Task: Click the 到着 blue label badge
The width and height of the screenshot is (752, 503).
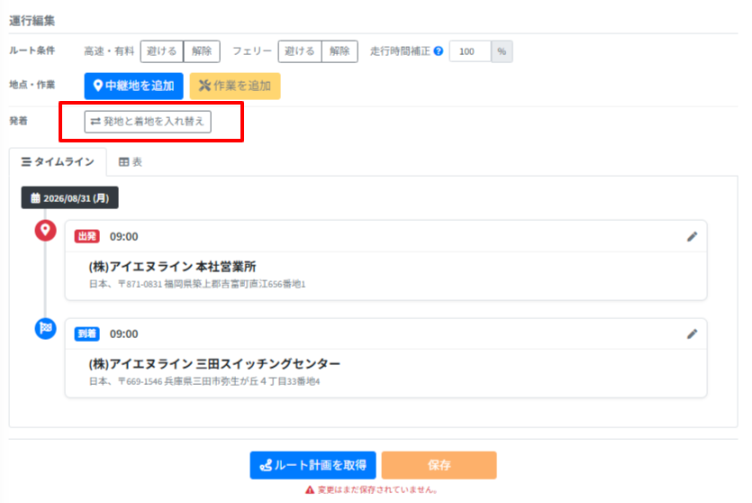Action: (x=86, y=334)
